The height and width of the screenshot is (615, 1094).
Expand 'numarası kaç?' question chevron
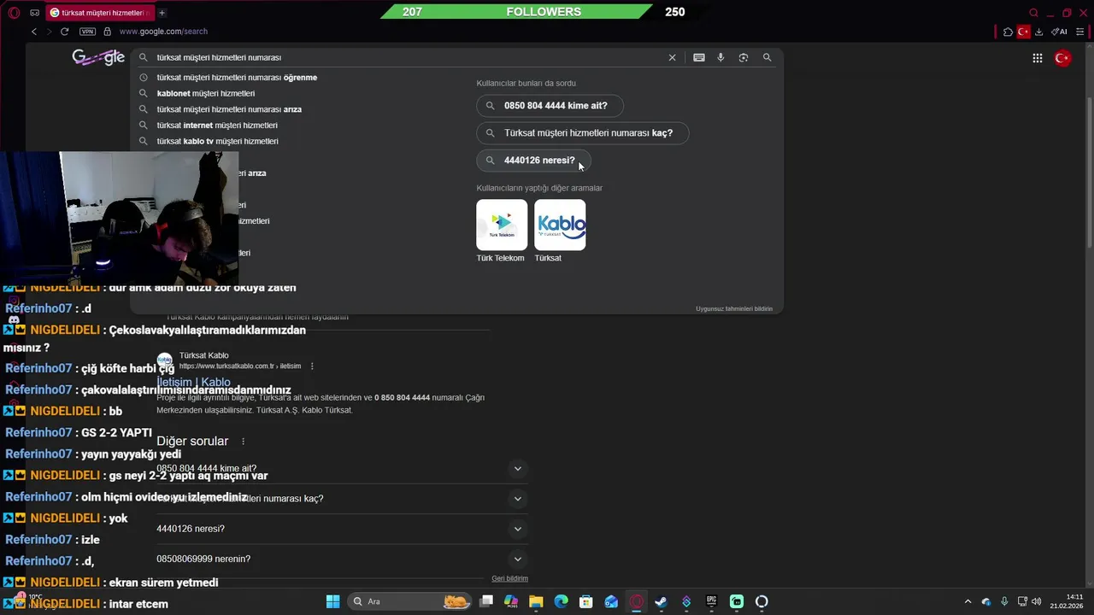coord(517,499)
